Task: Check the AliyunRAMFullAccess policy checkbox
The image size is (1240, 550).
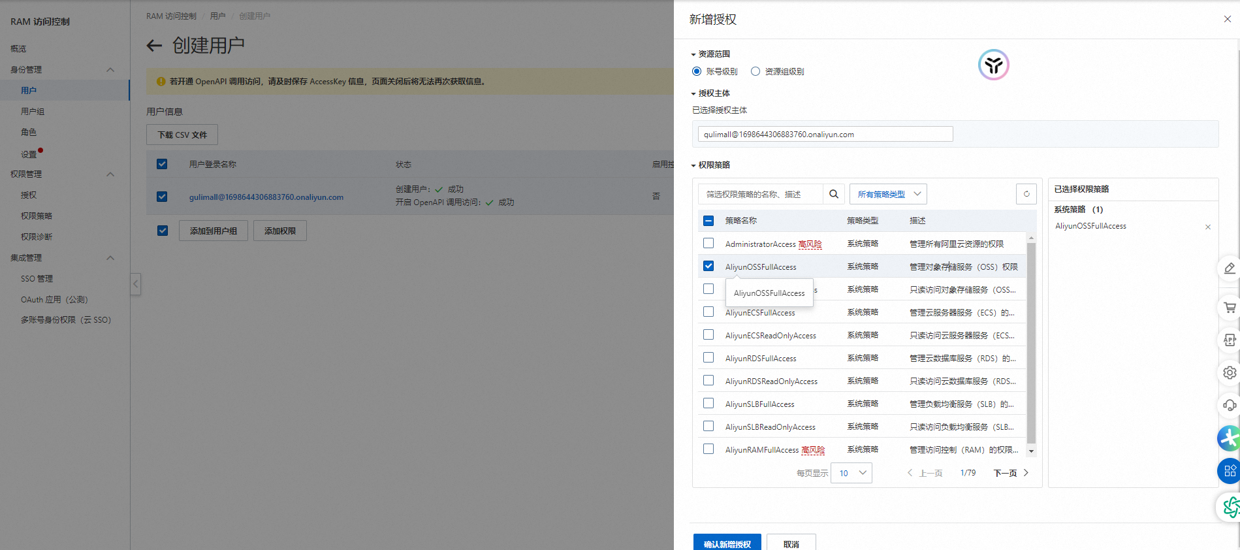Action: tap(708, 449)
